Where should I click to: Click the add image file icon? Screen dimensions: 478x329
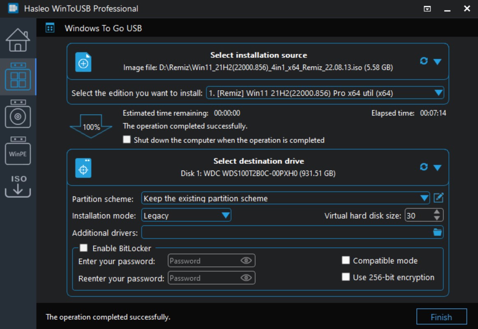pyautogui.click(x=83, y=62)
